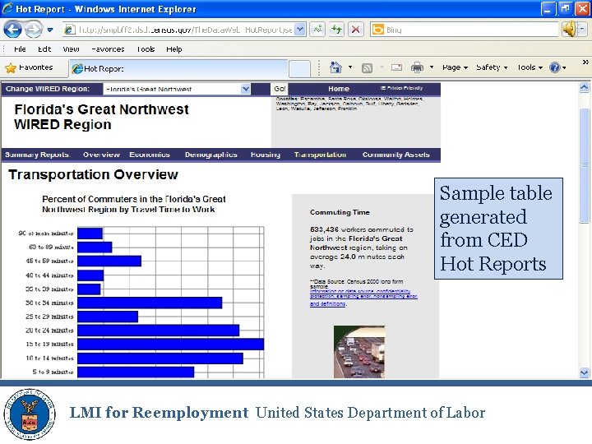Open the Help menu

174,49
